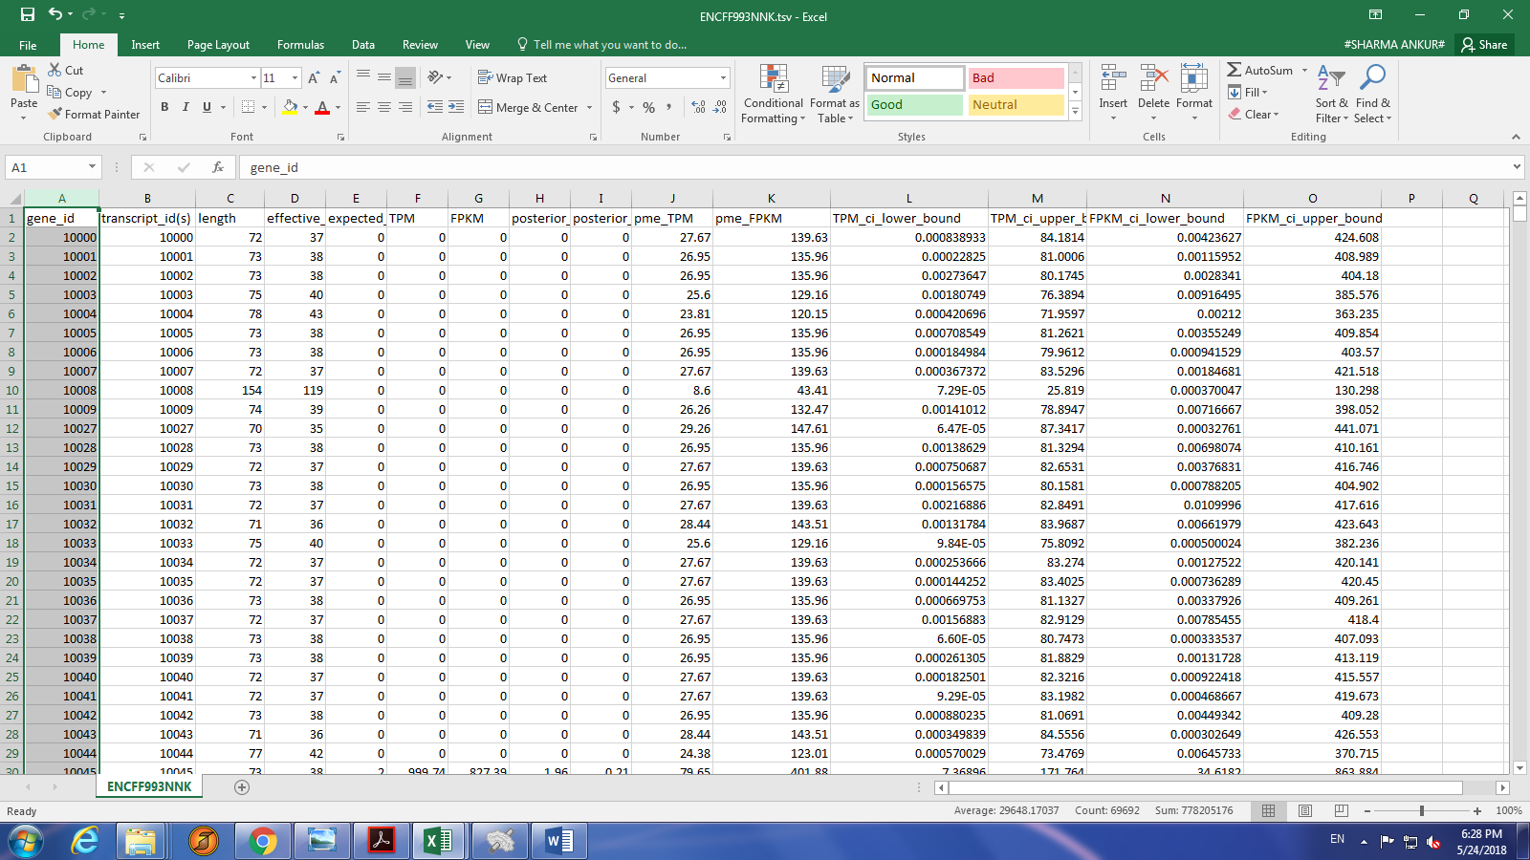Click Increase Font Size icon

(x=314, y=78)
